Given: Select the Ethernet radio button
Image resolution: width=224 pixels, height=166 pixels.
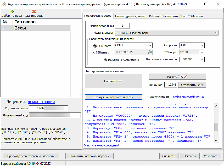Looking at the screenshot, I should [95, 52].
